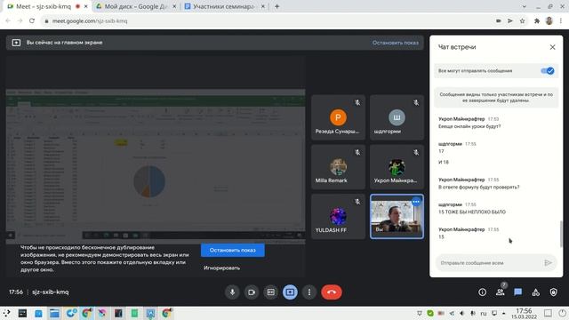
Task: Open Chrome profile avatar
Action: (549, 20)
